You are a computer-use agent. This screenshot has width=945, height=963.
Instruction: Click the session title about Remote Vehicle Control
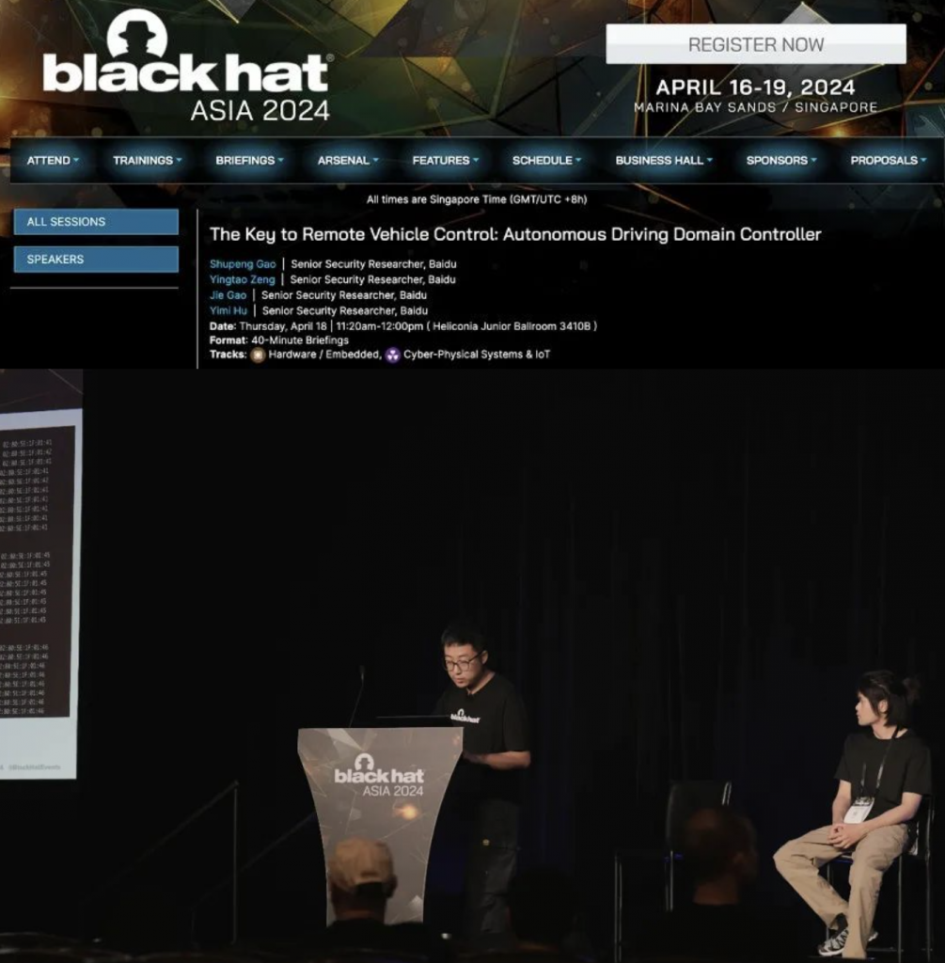(x=515, y=234)
